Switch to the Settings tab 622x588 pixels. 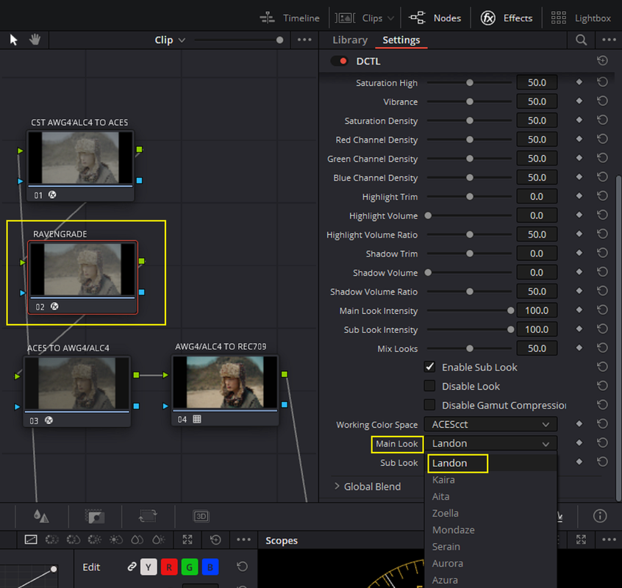tap(401, 40)
